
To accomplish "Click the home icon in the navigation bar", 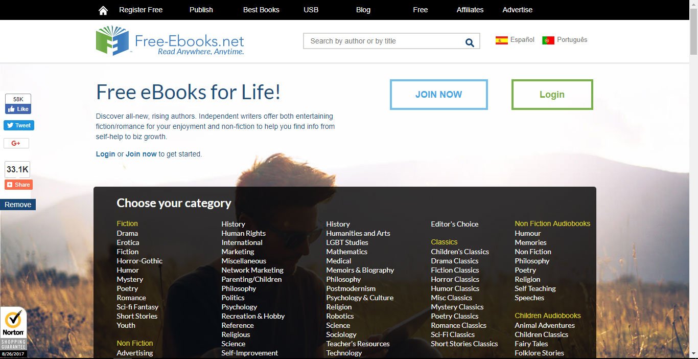I will pyautogui.click(x=103, y=10).
